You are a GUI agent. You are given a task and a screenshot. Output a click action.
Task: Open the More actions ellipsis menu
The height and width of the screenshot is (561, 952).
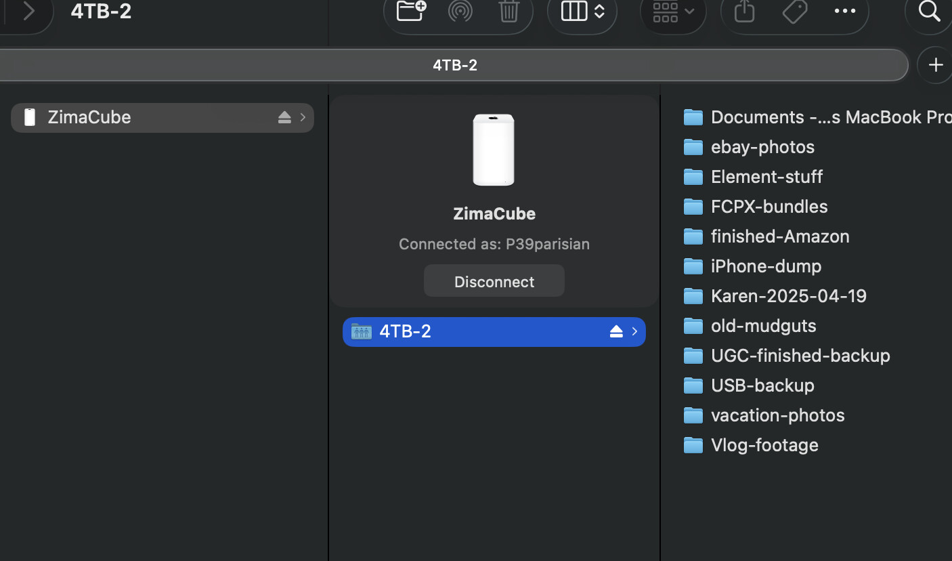(x=844, y=11)
